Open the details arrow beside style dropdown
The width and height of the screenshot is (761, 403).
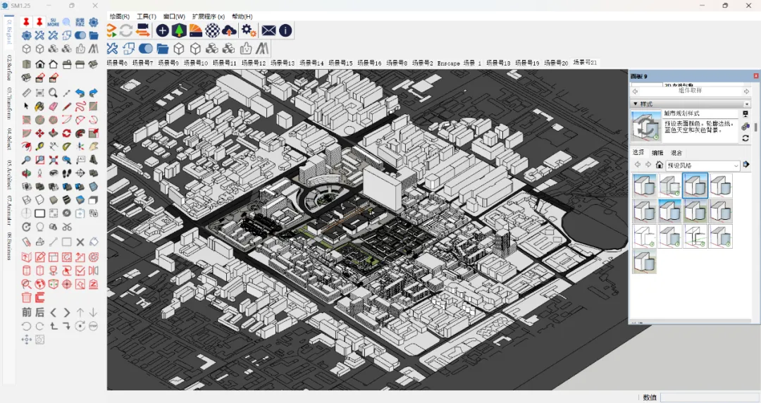point(746,165)
